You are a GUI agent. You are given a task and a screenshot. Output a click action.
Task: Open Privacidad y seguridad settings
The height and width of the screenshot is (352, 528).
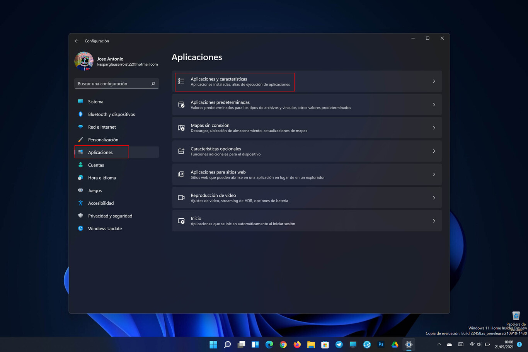pyautogui.click(x=110, y=216)
